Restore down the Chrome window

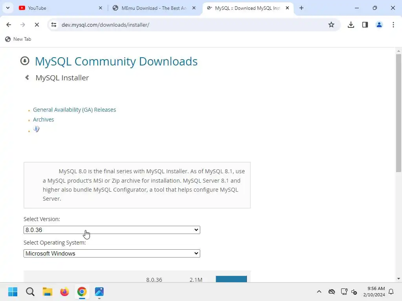[375, 8]
